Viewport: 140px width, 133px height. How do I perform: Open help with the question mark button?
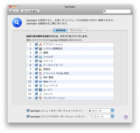[x=126, y=117]
